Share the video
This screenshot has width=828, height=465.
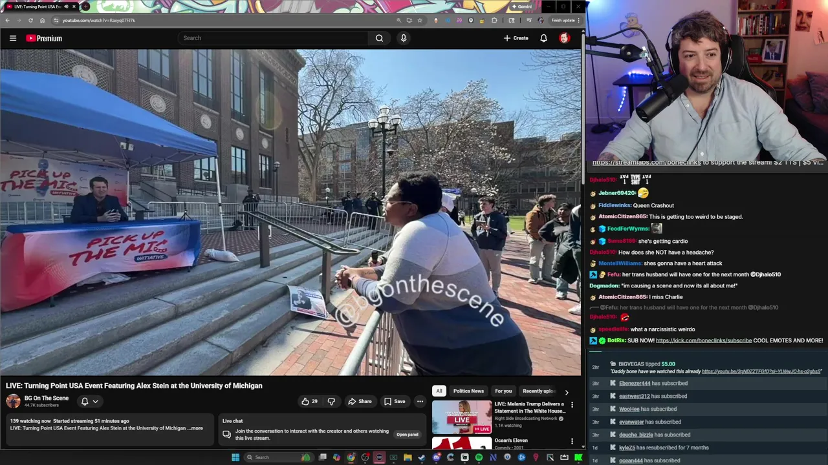pos(360,402)
